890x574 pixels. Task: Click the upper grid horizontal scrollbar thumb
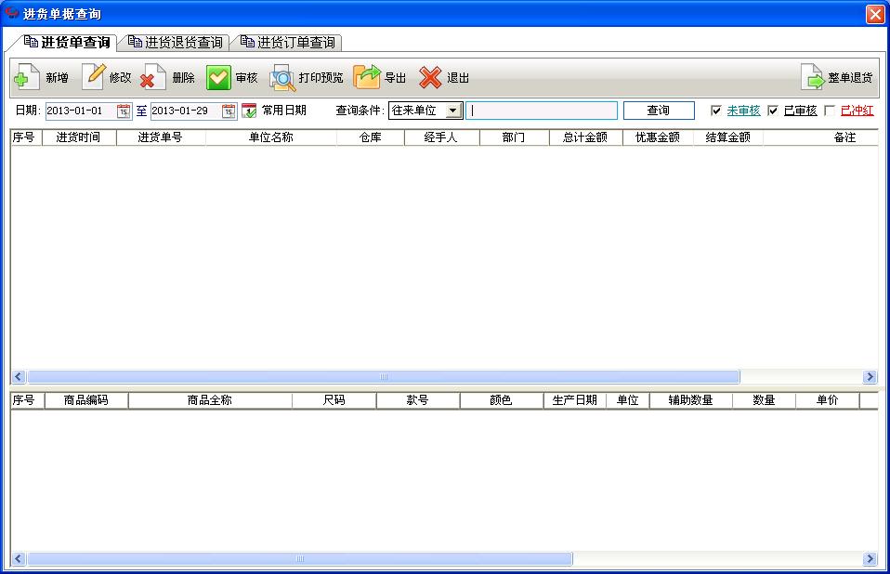(384, 376)
